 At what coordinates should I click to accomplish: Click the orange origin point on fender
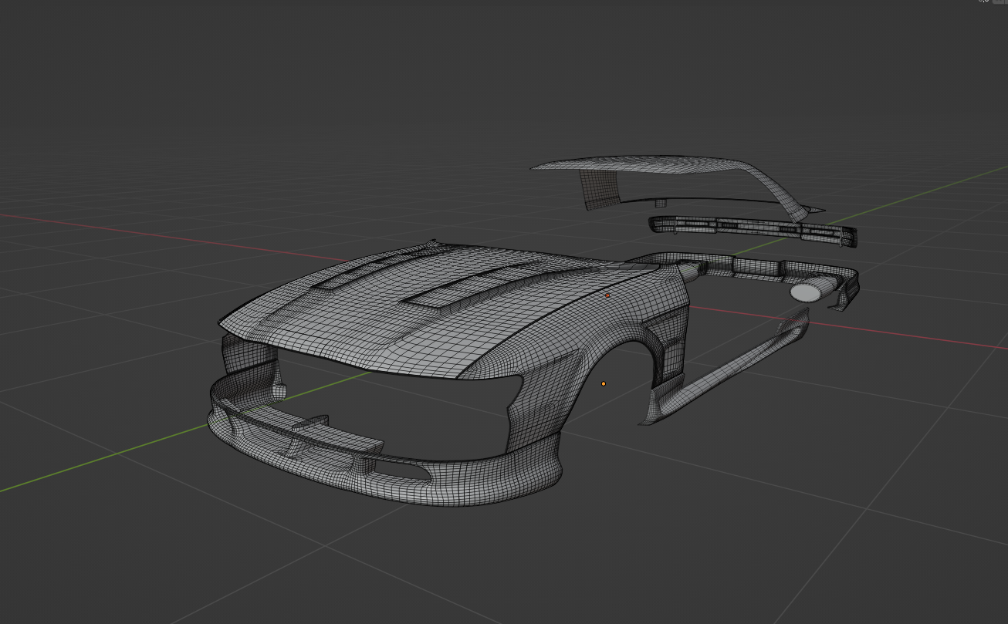pyautogui.click(x=607, y=295)
